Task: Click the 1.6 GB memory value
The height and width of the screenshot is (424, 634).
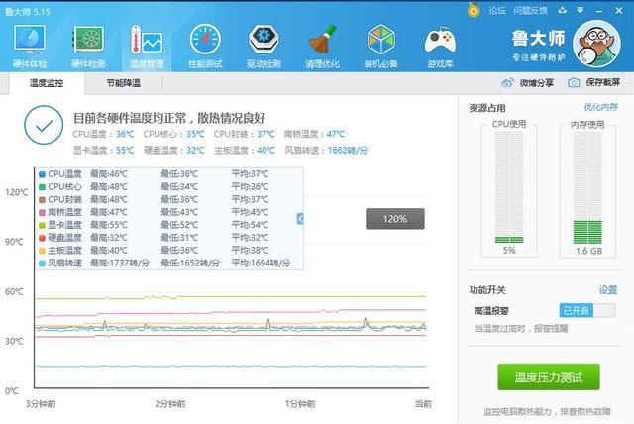Action: 588,251
